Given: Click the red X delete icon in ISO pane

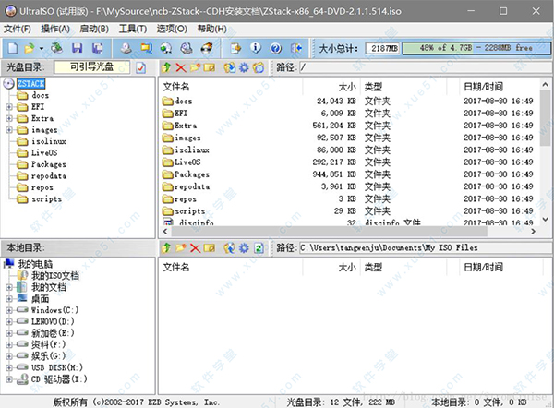Looking at the screenshot, I should tap(179, 67).
